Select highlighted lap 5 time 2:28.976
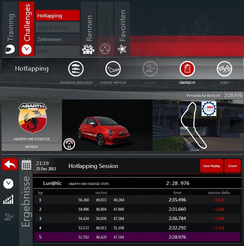The height and width of the screenshot is (246, 244). (x=177, y=237)
